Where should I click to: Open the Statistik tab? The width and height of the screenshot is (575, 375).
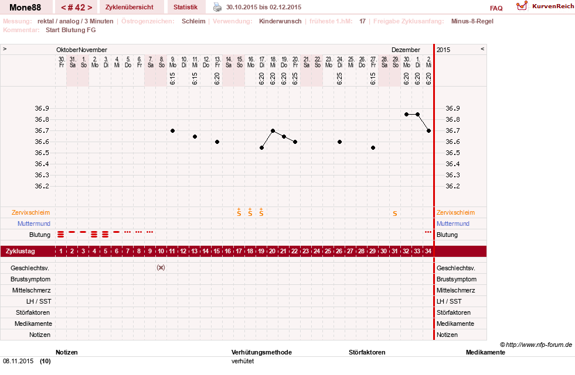186,7
